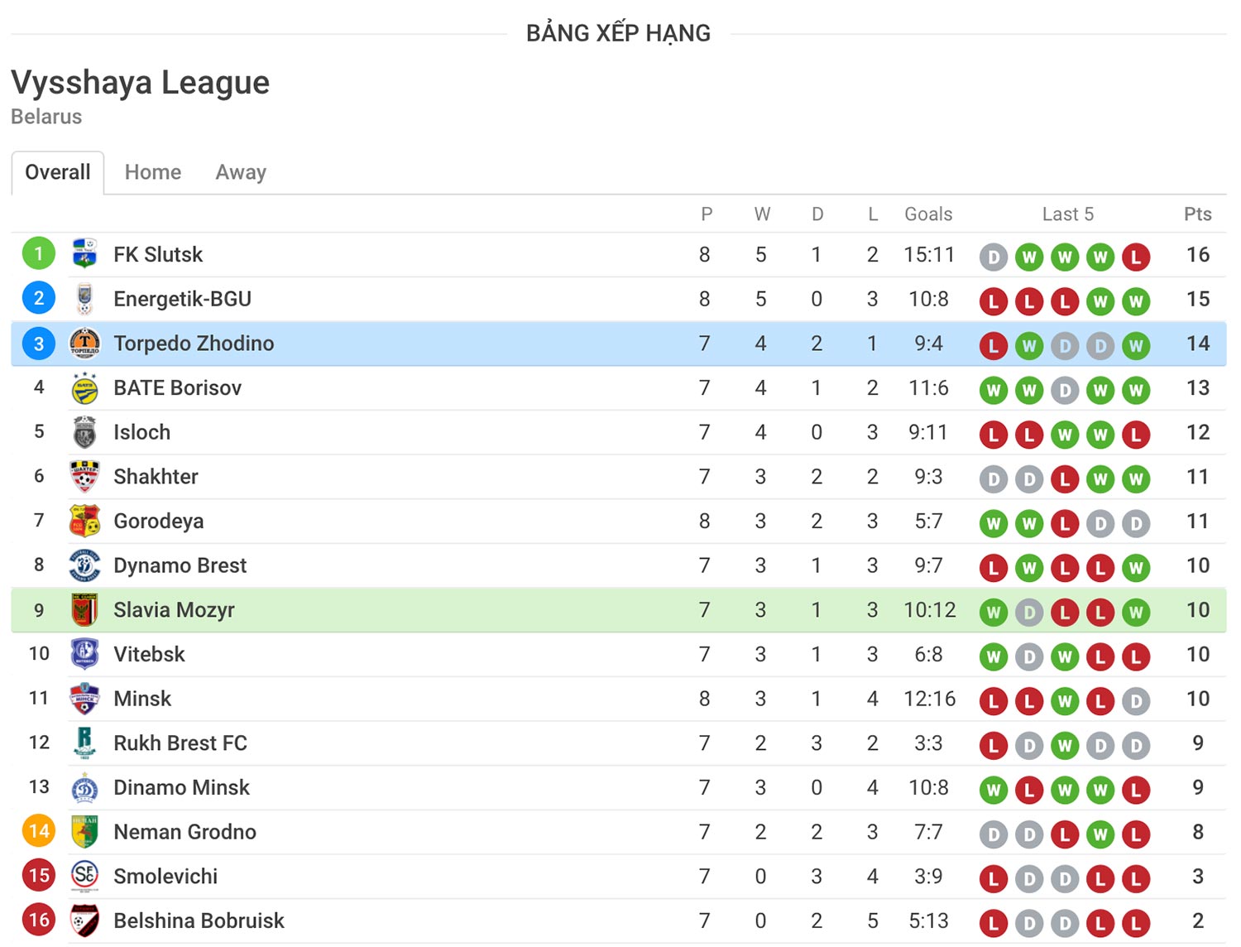Click the Shakhter club badge
Screen dimensions: 1241x947
[x=84, y=476]
